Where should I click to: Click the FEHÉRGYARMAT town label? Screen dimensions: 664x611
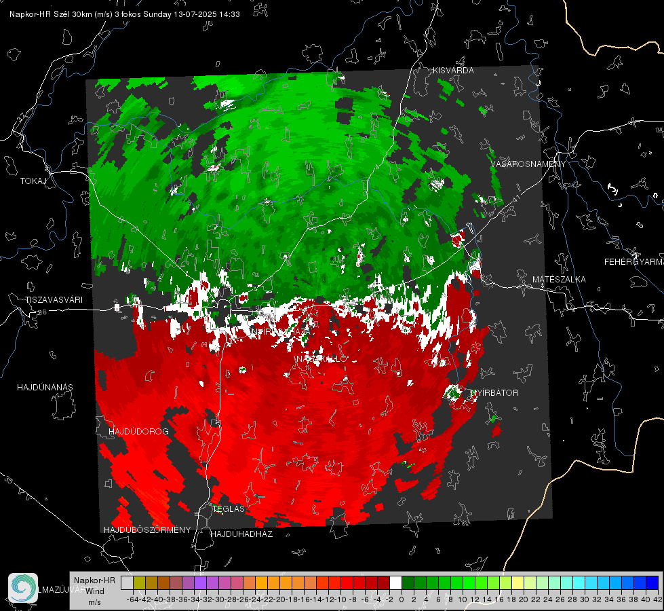coord(633,261)
